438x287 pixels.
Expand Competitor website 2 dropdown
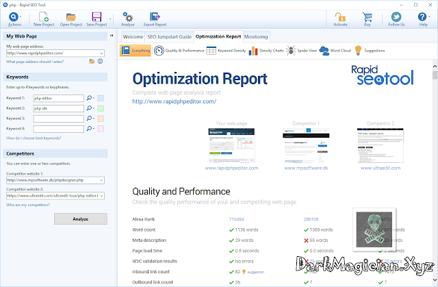[101, 196]
